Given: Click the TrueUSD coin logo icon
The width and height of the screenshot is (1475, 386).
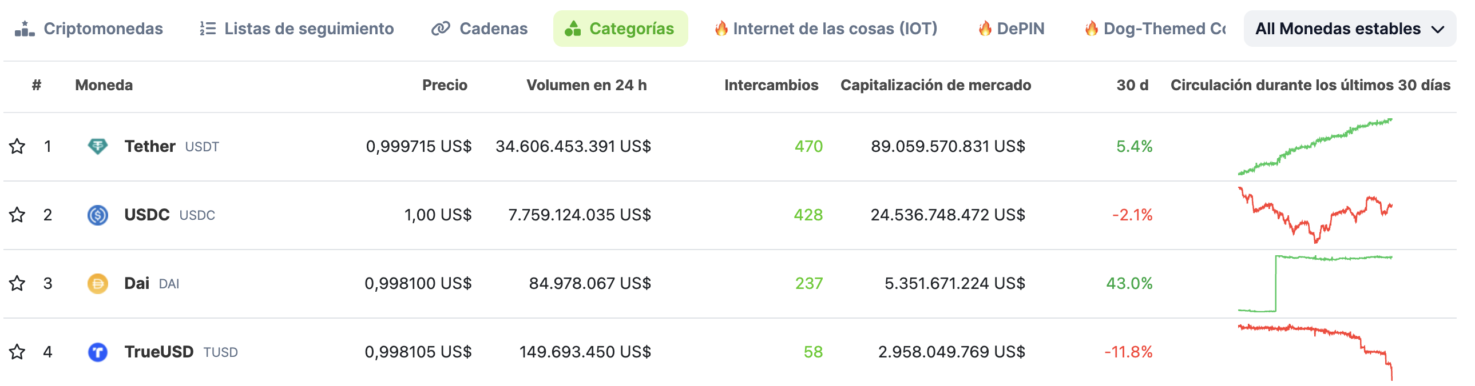Looking at the screenshot, I should tap(97, 352).
